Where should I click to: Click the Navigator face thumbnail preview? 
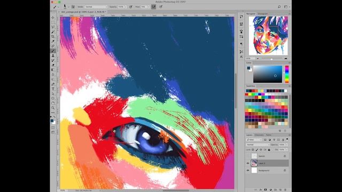[268, 36]
